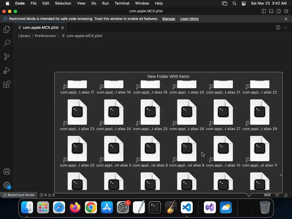Viewport: 292px width, 219px height.
Task: Select the com.apple.MCX.plist tab
Action: pyautogui.click(x=40, y=28)
